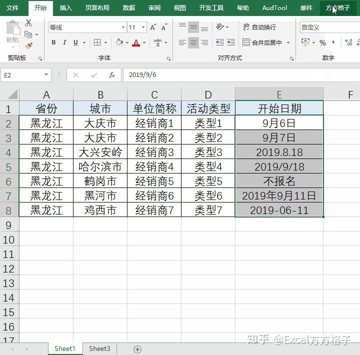The image size is (360, 355).
Task: Click the accounting number format icon
Action: 305,42
